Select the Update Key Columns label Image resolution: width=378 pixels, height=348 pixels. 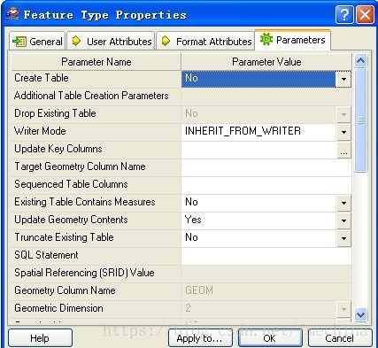(x=58, y=149)
